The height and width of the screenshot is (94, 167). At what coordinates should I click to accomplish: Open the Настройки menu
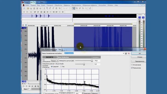coord(102,5)
